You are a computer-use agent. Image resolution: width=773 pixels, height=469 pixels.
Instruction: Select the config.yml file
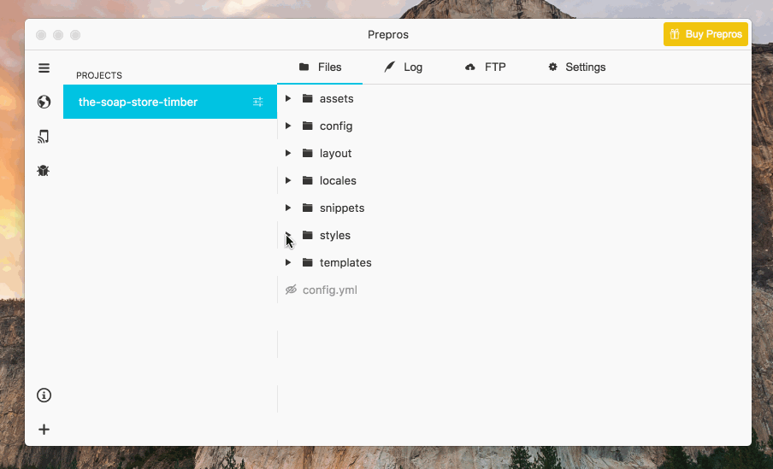(329, 290)
